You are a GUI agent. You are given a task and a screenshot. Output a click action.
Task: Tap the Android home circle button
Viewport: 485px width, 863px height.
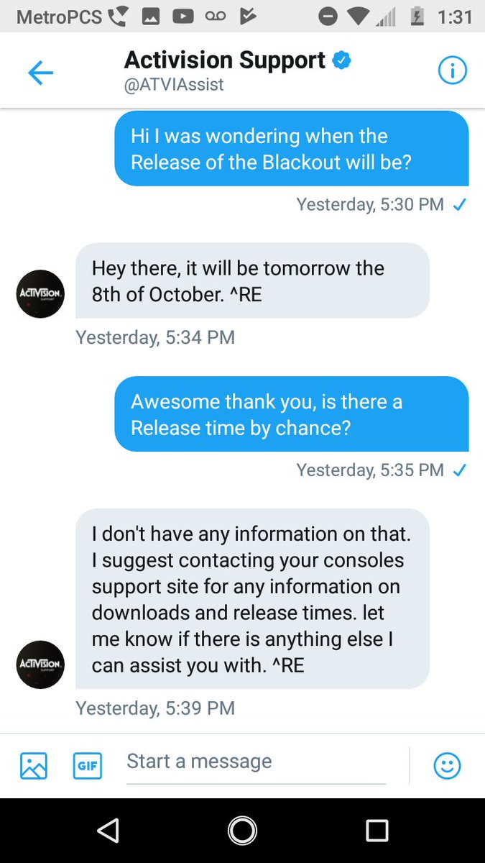242,831
